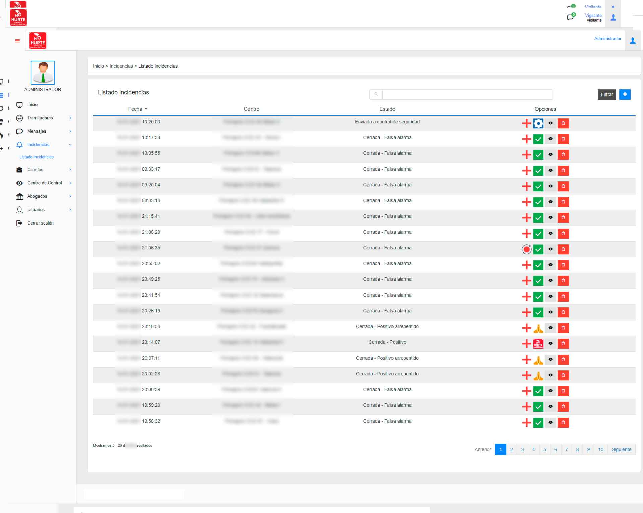The width and height of the screenshot is (643, 513).
Task: Expand the Abogados submenu chevron
Action: coord(70,196)
